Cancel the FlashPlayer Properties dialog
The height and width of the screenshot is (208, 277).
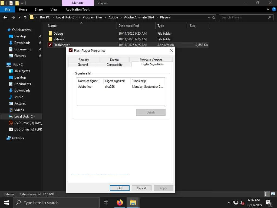(141, 188)
